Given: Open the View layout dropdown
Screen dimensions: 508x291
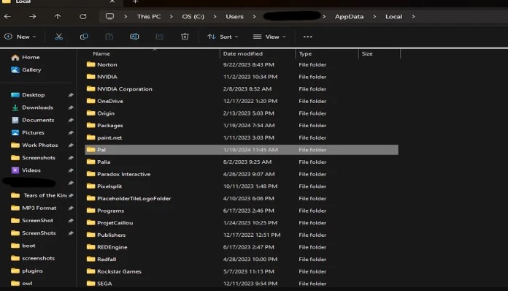Looking at the screenshot, I should (270, 37).
